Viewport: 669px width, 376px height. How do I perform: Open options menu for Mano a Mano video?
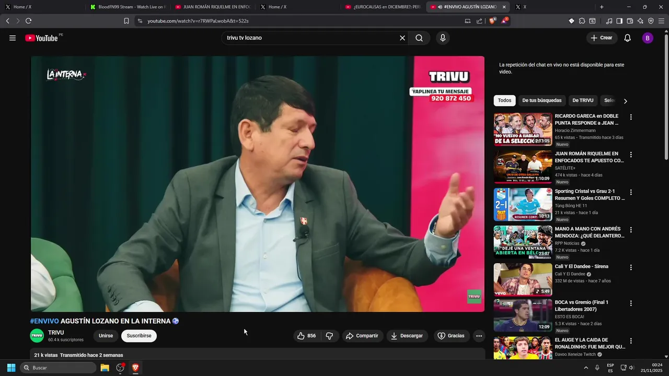pyautogui.click(x=631, y=230)
